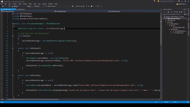Click the Preview Selected Items icon

pos(184,12)
